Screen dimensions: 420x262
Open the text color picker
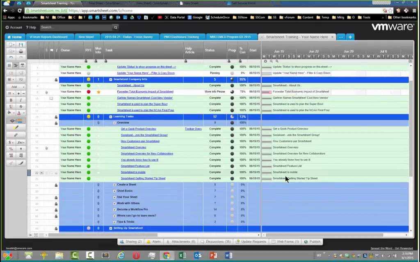[x=21, y=113]
